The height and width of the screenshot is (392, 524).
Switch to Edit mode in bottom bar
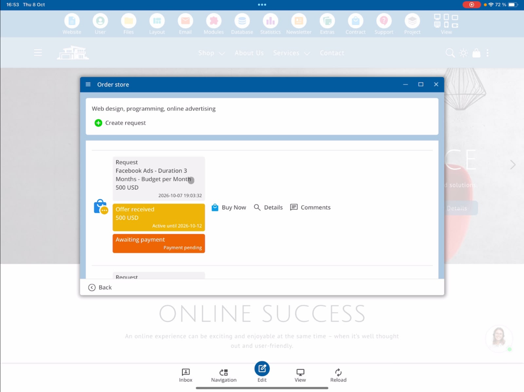262,372
